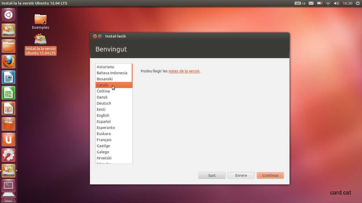This screenshot has width=362, height=203.
Task: Launch LibreOffice Impress presentation icon
Action: pyautogui.click(x=8, y=108)
